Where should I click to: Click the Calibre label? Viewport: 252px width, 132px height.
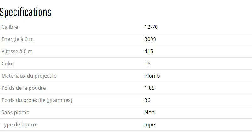[x=10, y=27]
